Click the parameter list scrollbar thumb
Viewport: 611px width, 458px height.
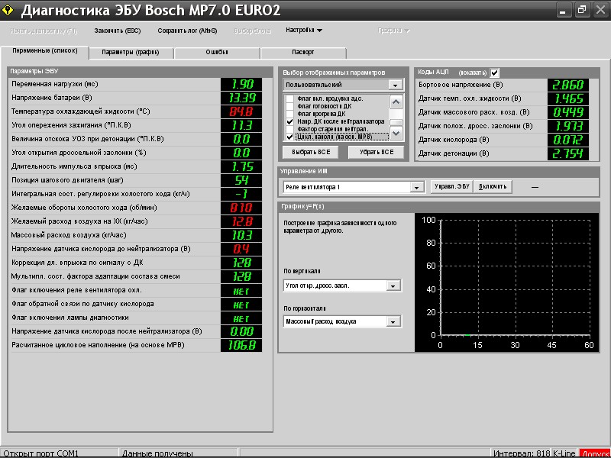[x=396, y=123]
